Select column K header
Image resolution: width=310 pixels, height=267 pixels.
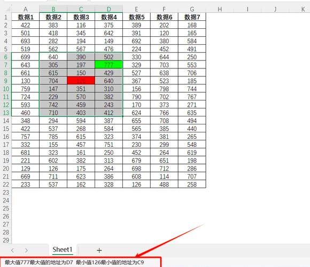click(x=303, y=9)
